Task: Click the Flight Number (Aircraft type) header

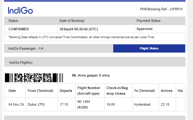Action: pyautogui.click(x=89, y=91)
